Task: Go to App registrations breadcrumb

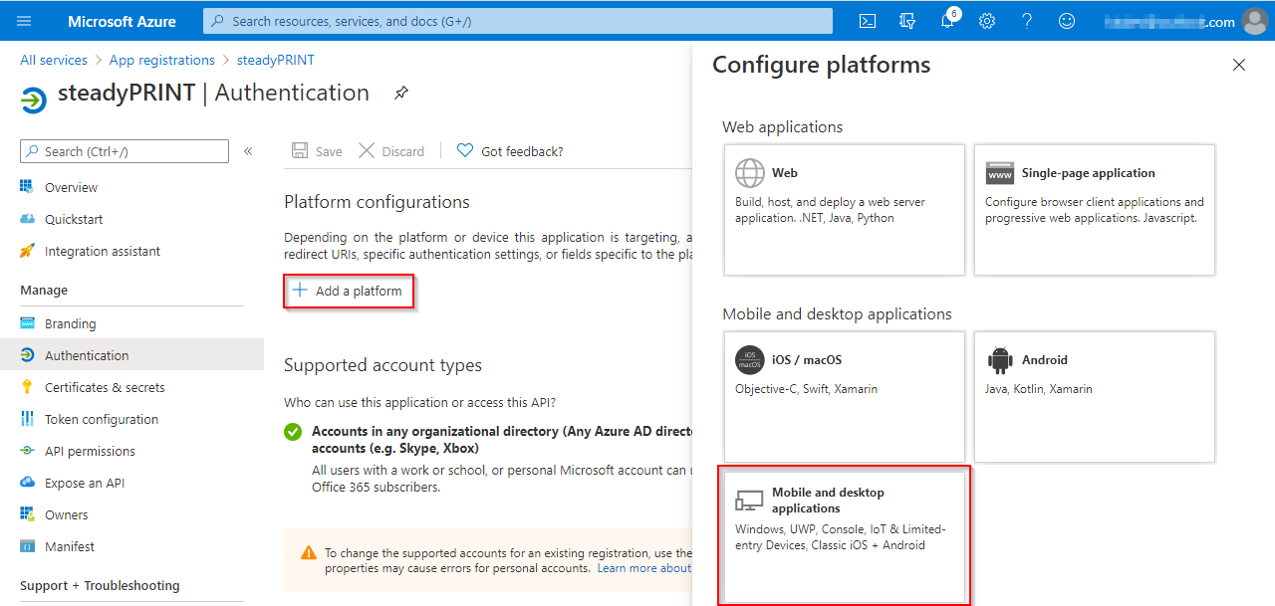Action: (162, 60)
